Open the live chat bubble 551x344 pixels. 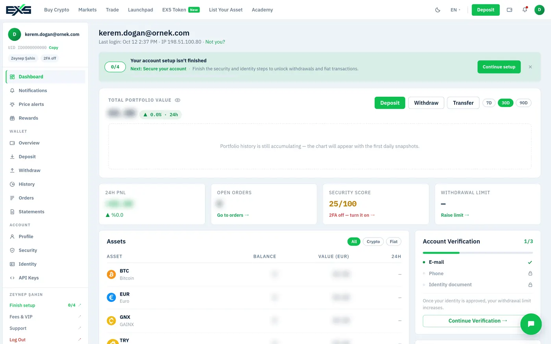pos(531,324)
